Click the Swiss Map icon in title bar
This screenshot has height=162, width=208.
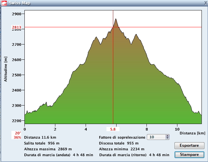tap(4, 3)
